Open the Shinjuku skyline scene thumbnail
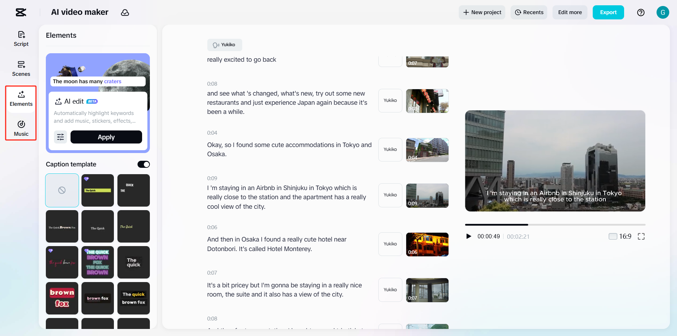 427,195
